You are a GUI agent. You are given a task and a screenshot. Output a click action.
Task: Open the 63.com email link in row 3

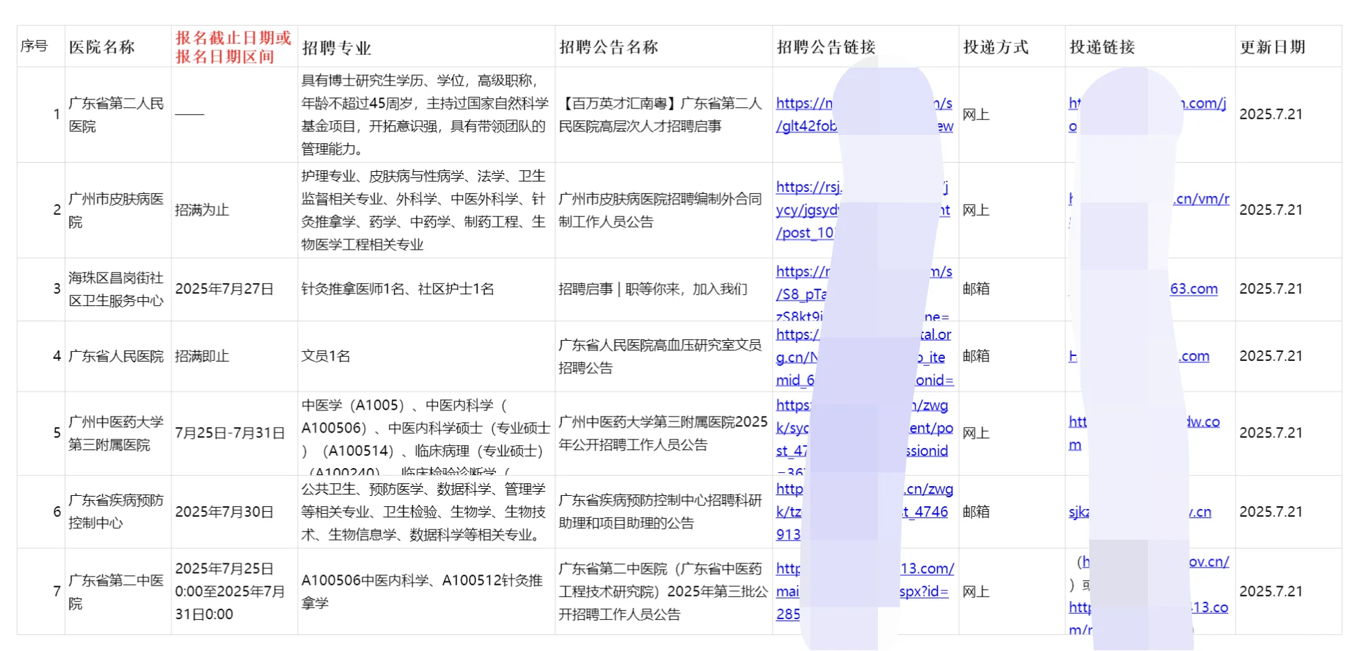click(x=1194, y=289)
